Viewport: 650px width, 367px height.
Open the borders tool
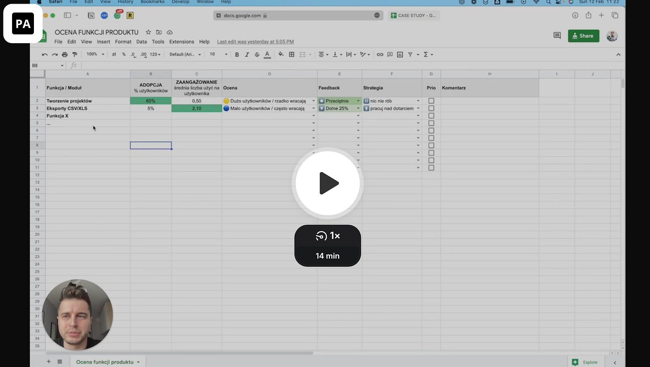tap(292, 54)
